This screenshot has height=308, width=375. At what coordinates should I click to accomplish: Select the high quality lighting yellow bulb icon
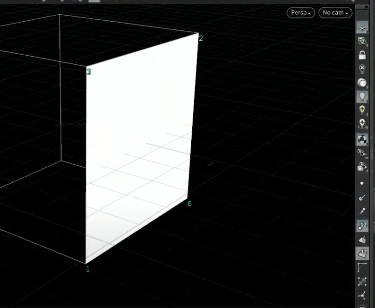click(x=362, y=110)
